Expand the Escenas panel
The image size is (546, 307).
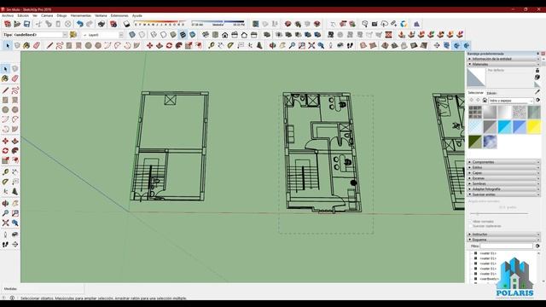coord(503,178)
